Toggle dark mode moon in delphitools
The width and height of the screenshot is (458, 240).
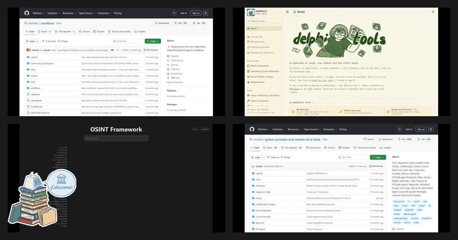click(x=433, y=12)
